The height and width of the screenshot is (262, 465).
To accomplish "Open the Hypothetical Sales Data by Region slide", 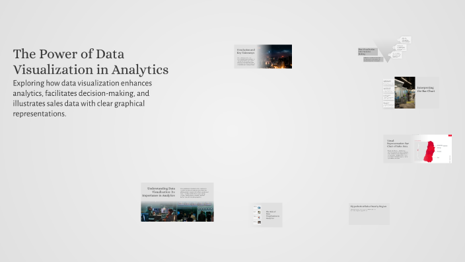I will (369, 214).
